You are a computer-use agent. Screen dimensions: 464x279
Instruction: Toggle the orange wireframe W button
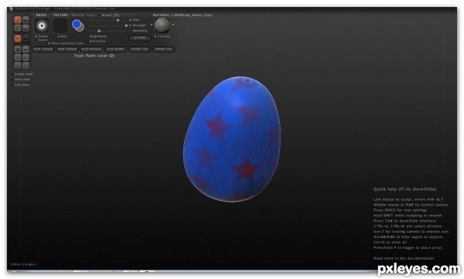pyautogui.click(x=18, y=39)
